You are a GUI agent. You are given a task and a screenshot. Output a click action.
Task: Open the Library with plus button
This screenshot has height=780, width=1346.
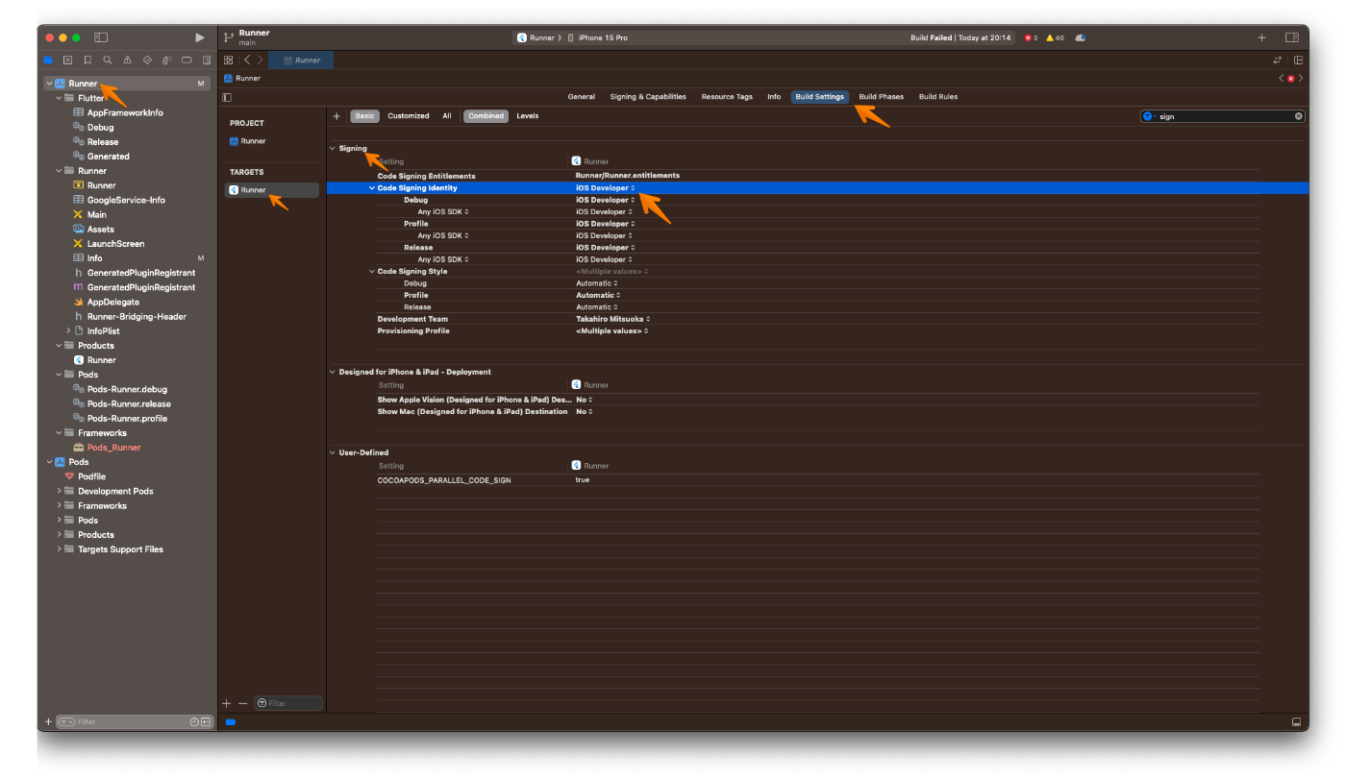click(1261, 37)
